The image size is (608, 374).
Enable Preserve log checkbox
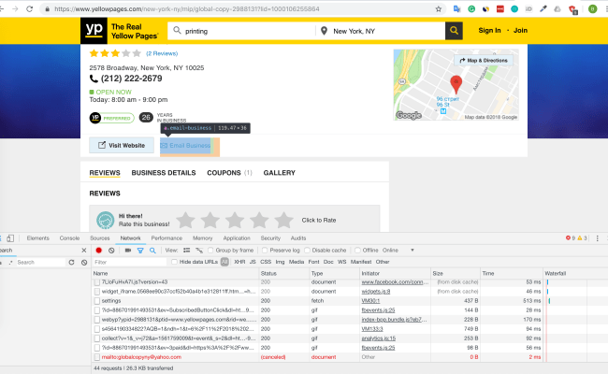tap(265, 251)
